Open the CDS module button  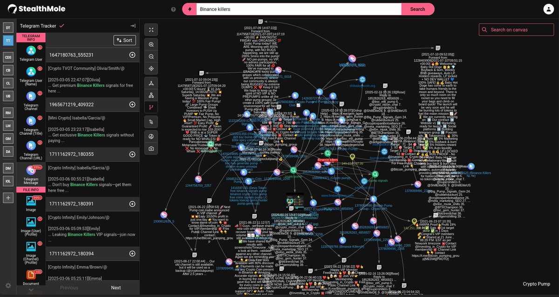(8, 57)
